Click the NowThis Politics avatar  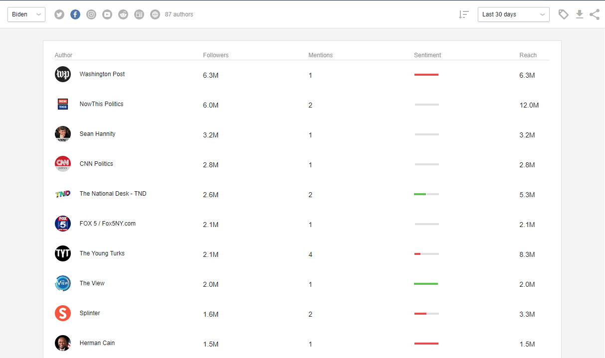63,104
